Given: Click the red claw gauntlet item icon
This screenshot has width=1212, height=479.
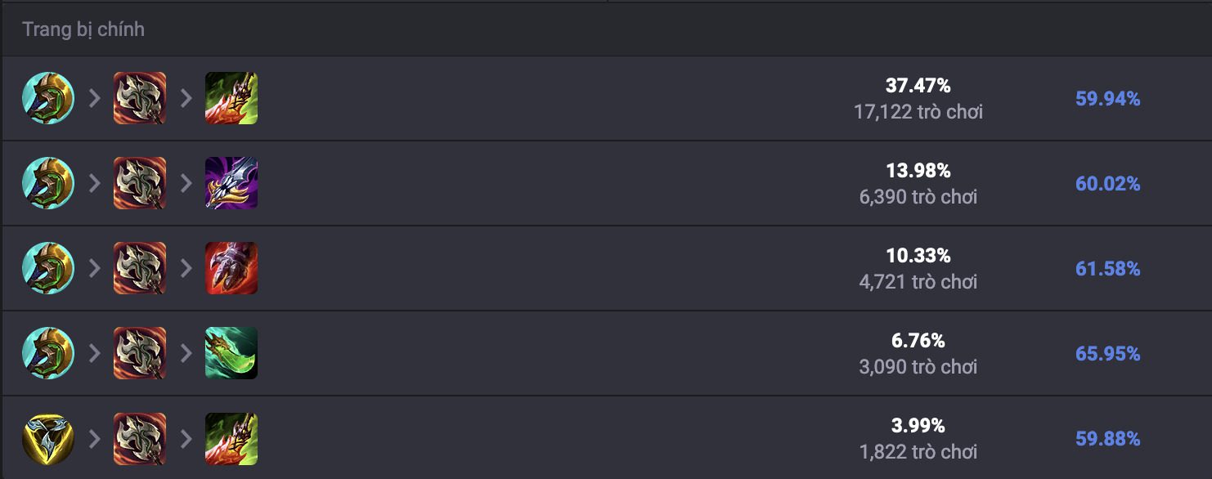Looking at the screenshot, I should tap(231, 268).
